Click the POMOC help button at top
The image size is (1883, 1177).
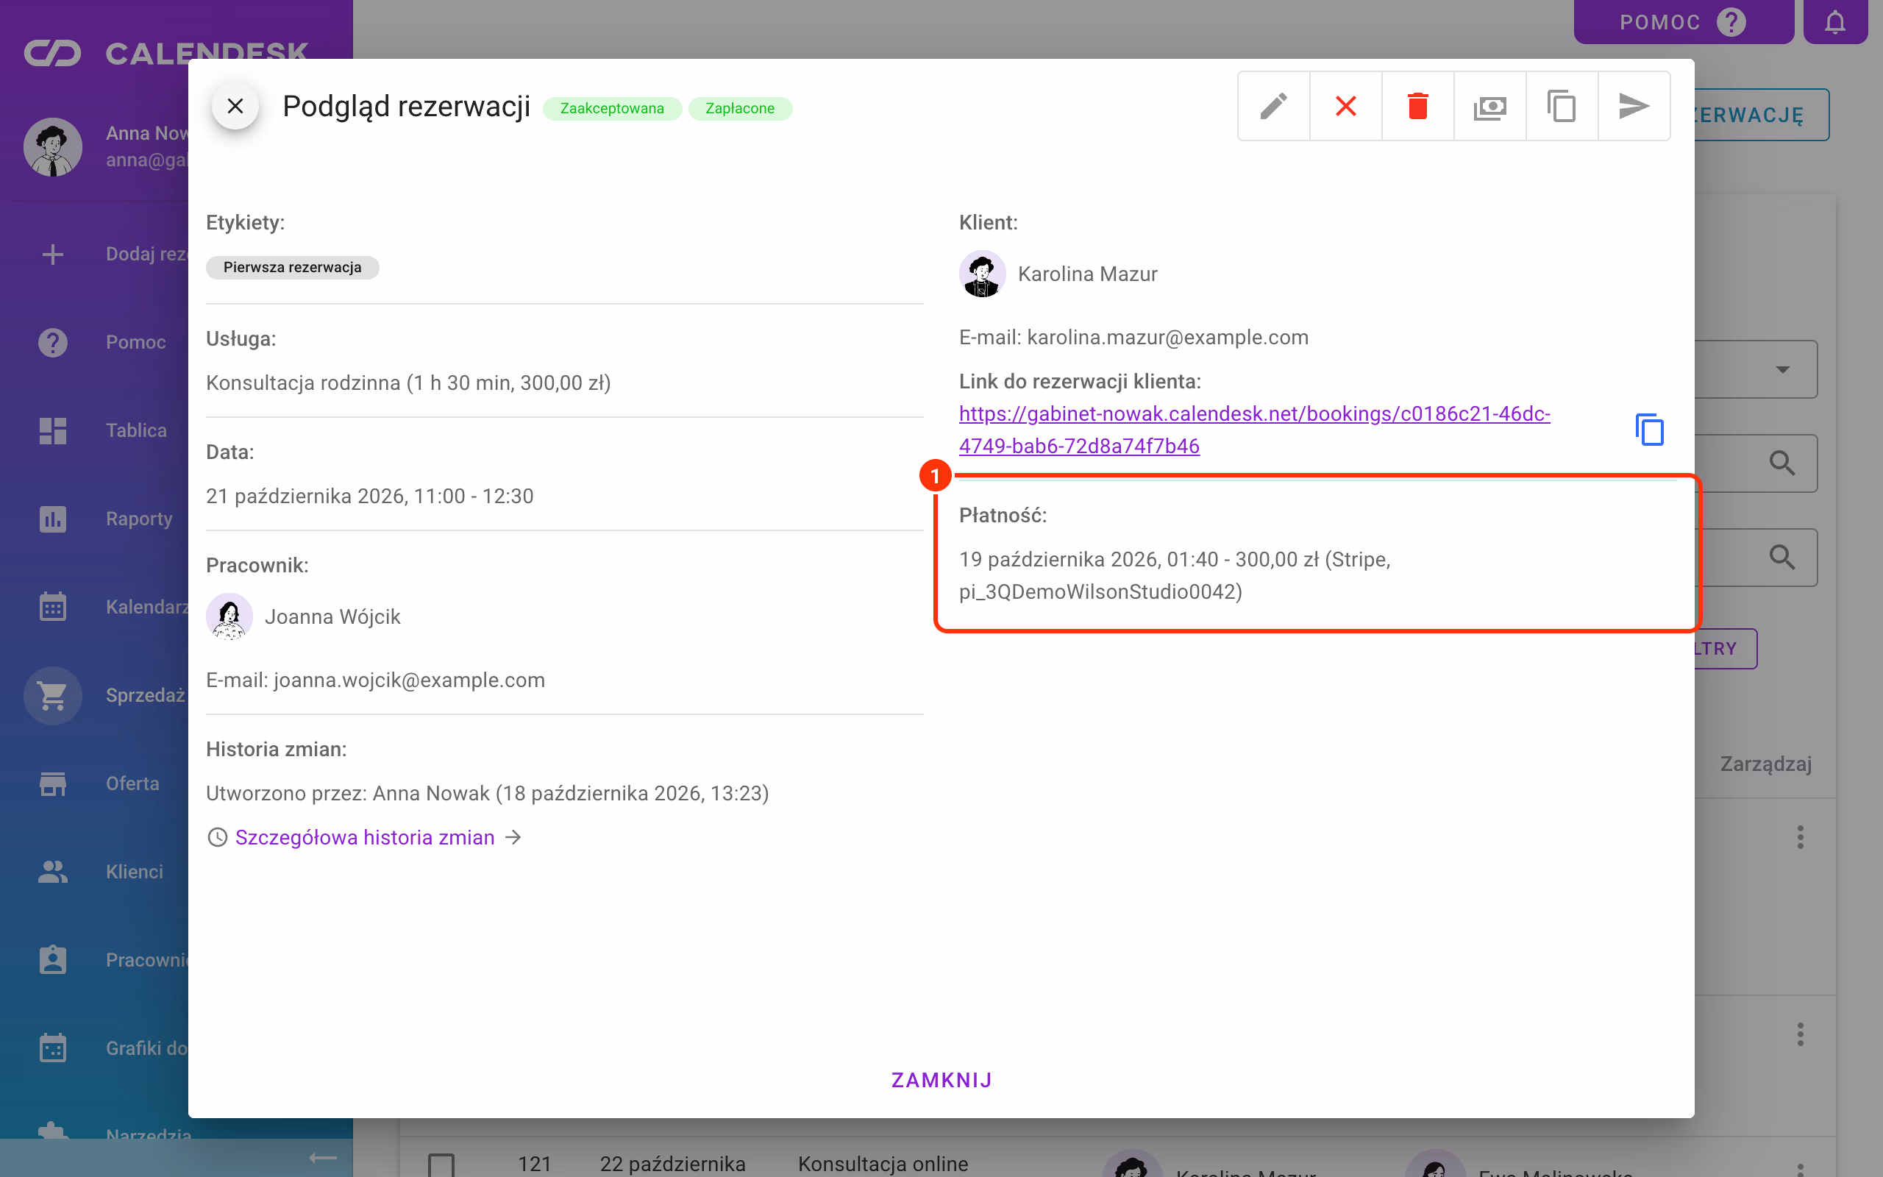point(1683,22)
